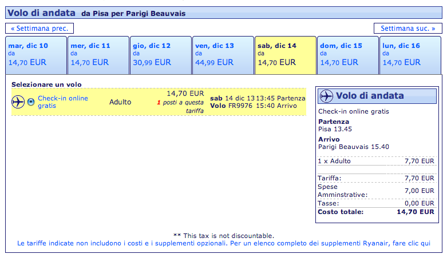Choose the ven, dic 13 date tab
This screenshot has height=258, width=447.
223,55
